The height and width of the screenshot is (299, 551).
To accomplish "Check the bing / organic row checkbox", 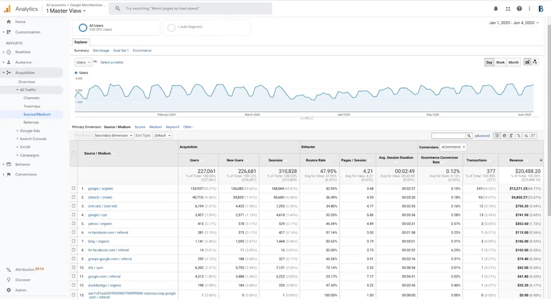I will tap(74, 241).
